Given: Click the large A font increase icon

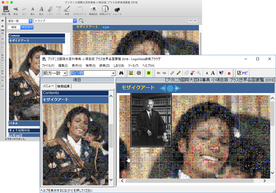Looking at the screenshot, I should (x=213, y=73).
